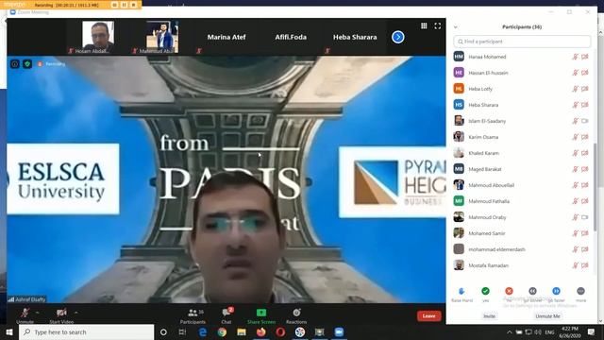Click participants panel vertical scrollbar
The width and height of the screenshot is (604, 340).
coord(596,187)
